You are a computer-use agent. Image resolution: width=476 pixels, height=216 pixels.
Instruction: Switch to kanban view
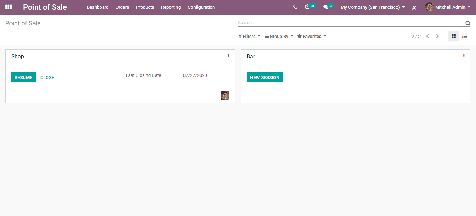[x=454, y=36]
